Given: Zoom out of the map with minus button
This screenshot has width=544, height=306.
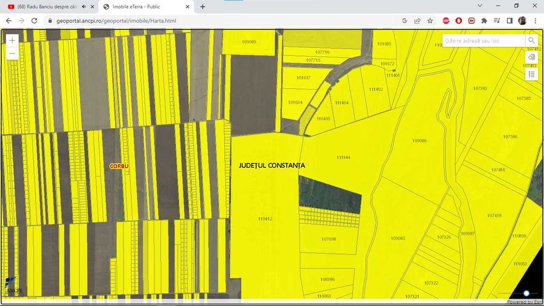Looking at the screenshot, I should pos(12,53).
